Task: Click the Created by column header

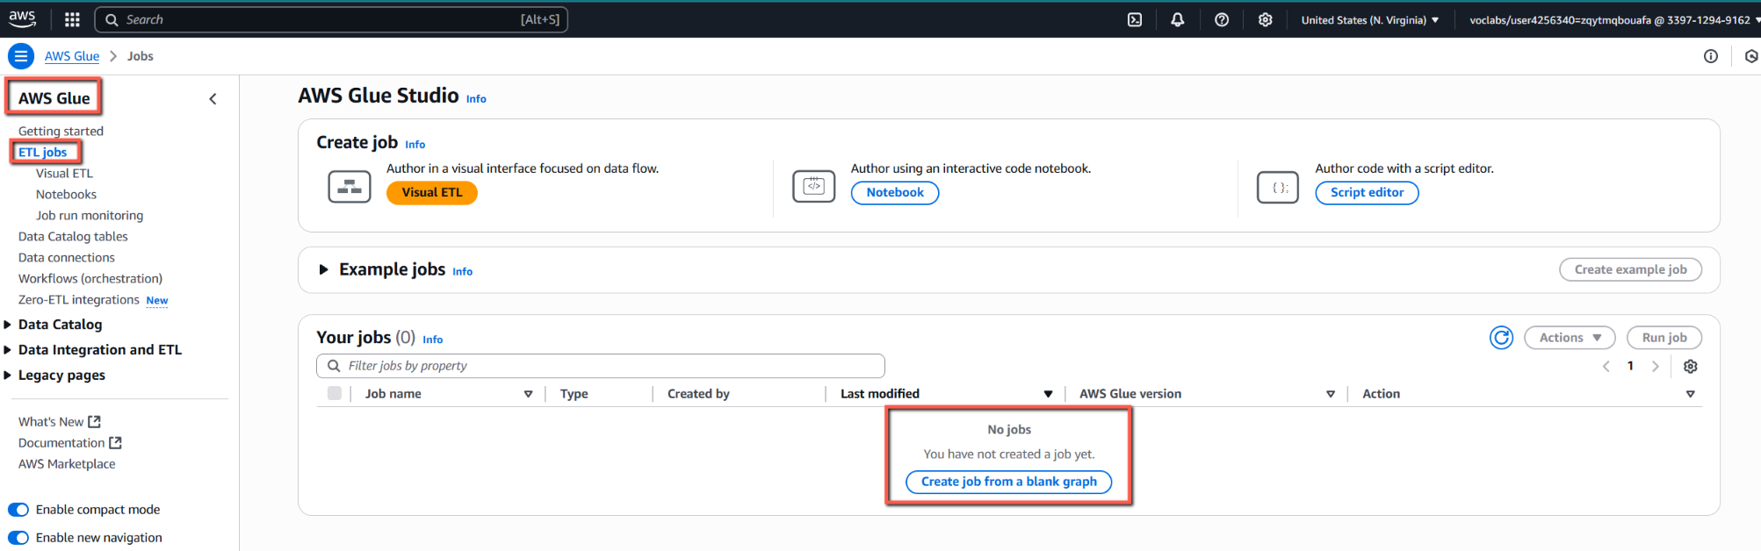Action: pyautogui.click(x=698, y=394)
